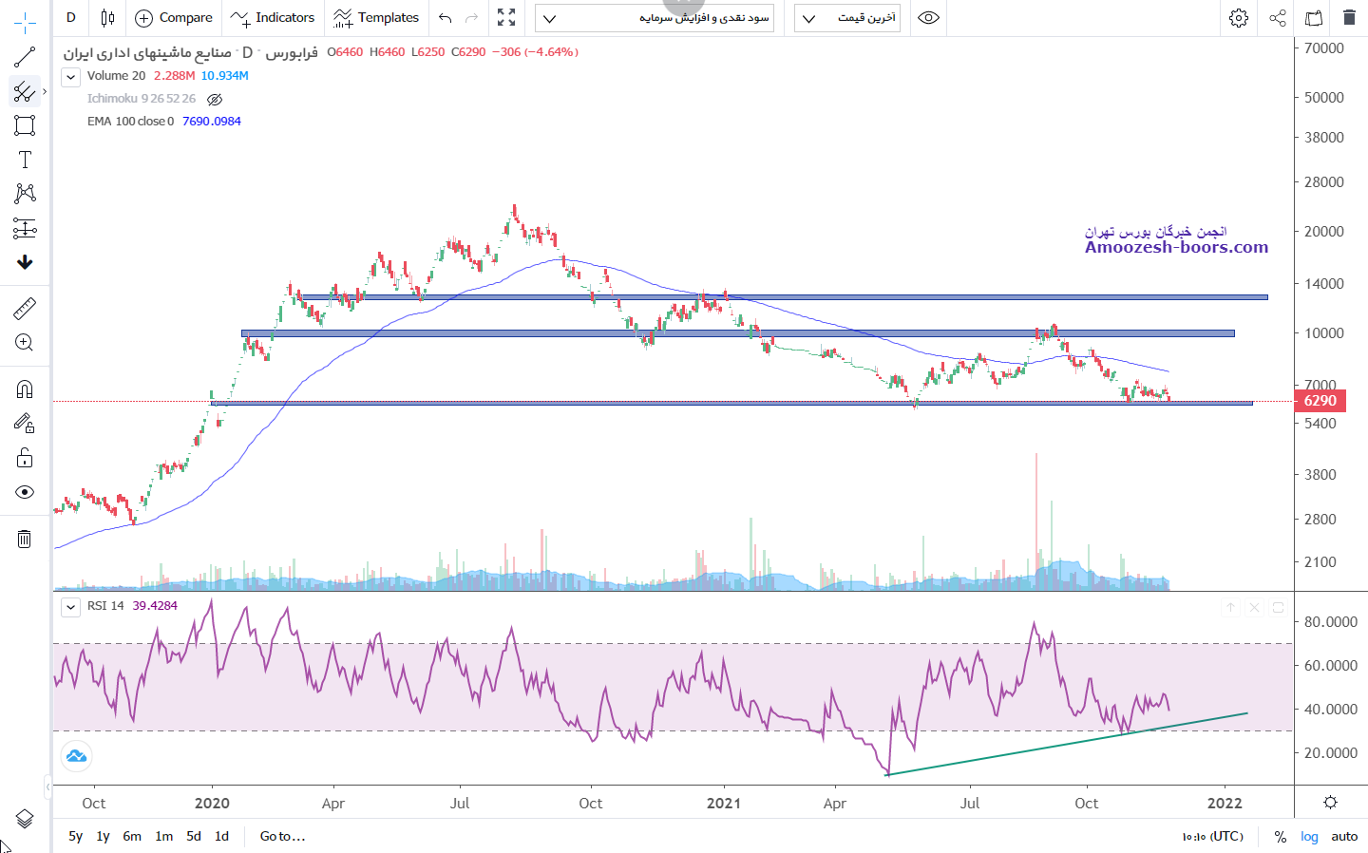Collapse the RSI pane legend

pyautogui.click(x=71, y=607)
